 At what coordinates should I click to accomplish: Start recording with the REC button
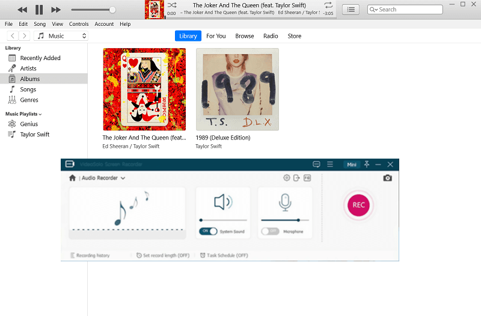click(x=359, y=205)
